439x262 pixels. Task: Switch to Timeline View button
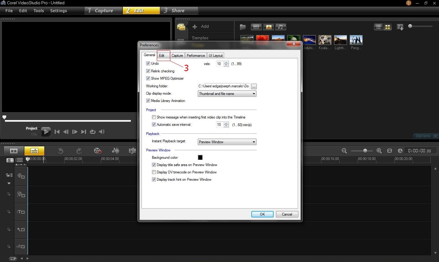click(x=34, y=151)
